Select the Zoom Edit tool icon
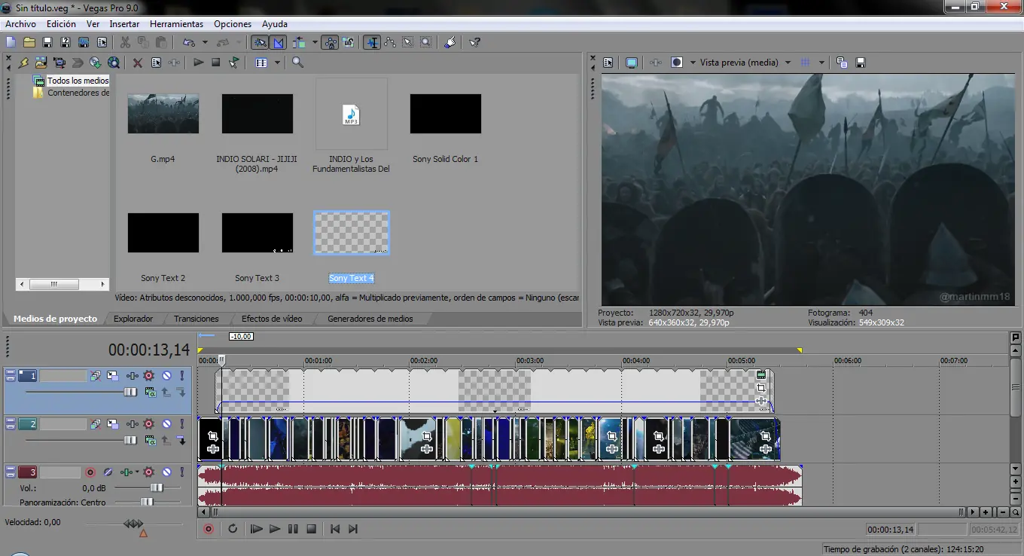Viewport: 1024px width, 556px height. tap(426, 42)
